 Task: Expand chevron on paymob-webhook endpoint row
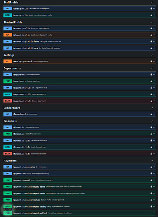coord(154,213)
